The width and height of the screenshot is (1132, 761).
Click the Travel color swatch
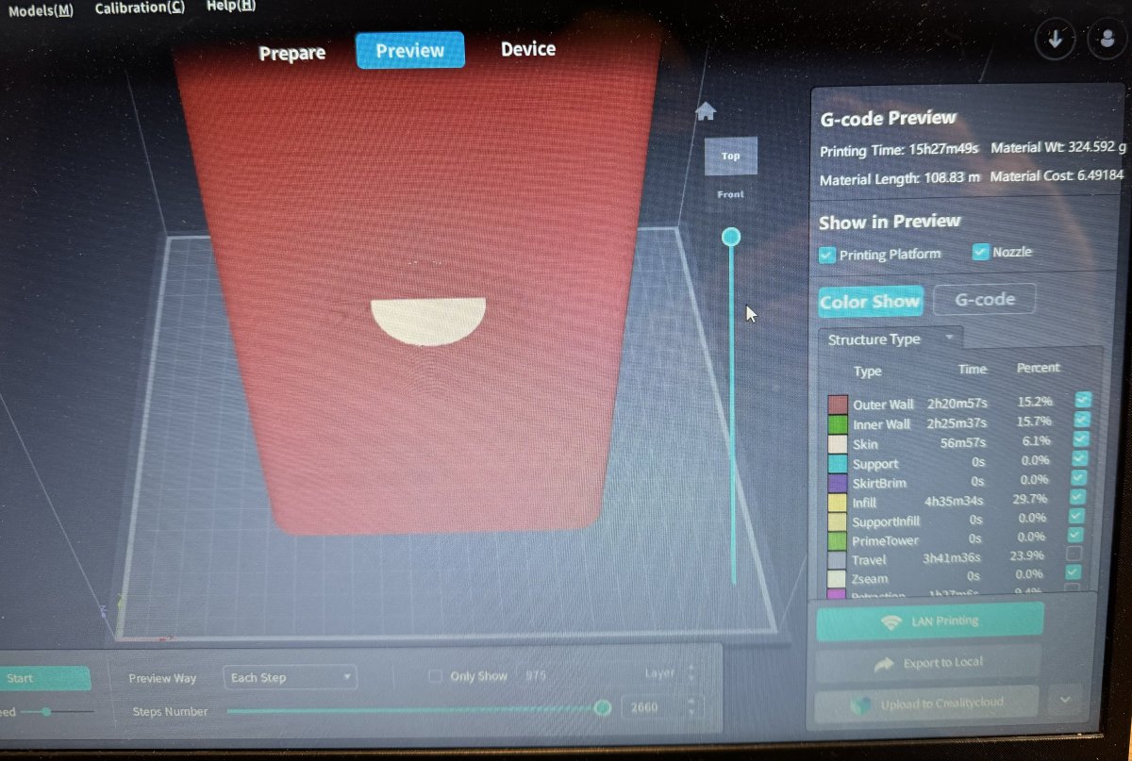click(838, 560)
